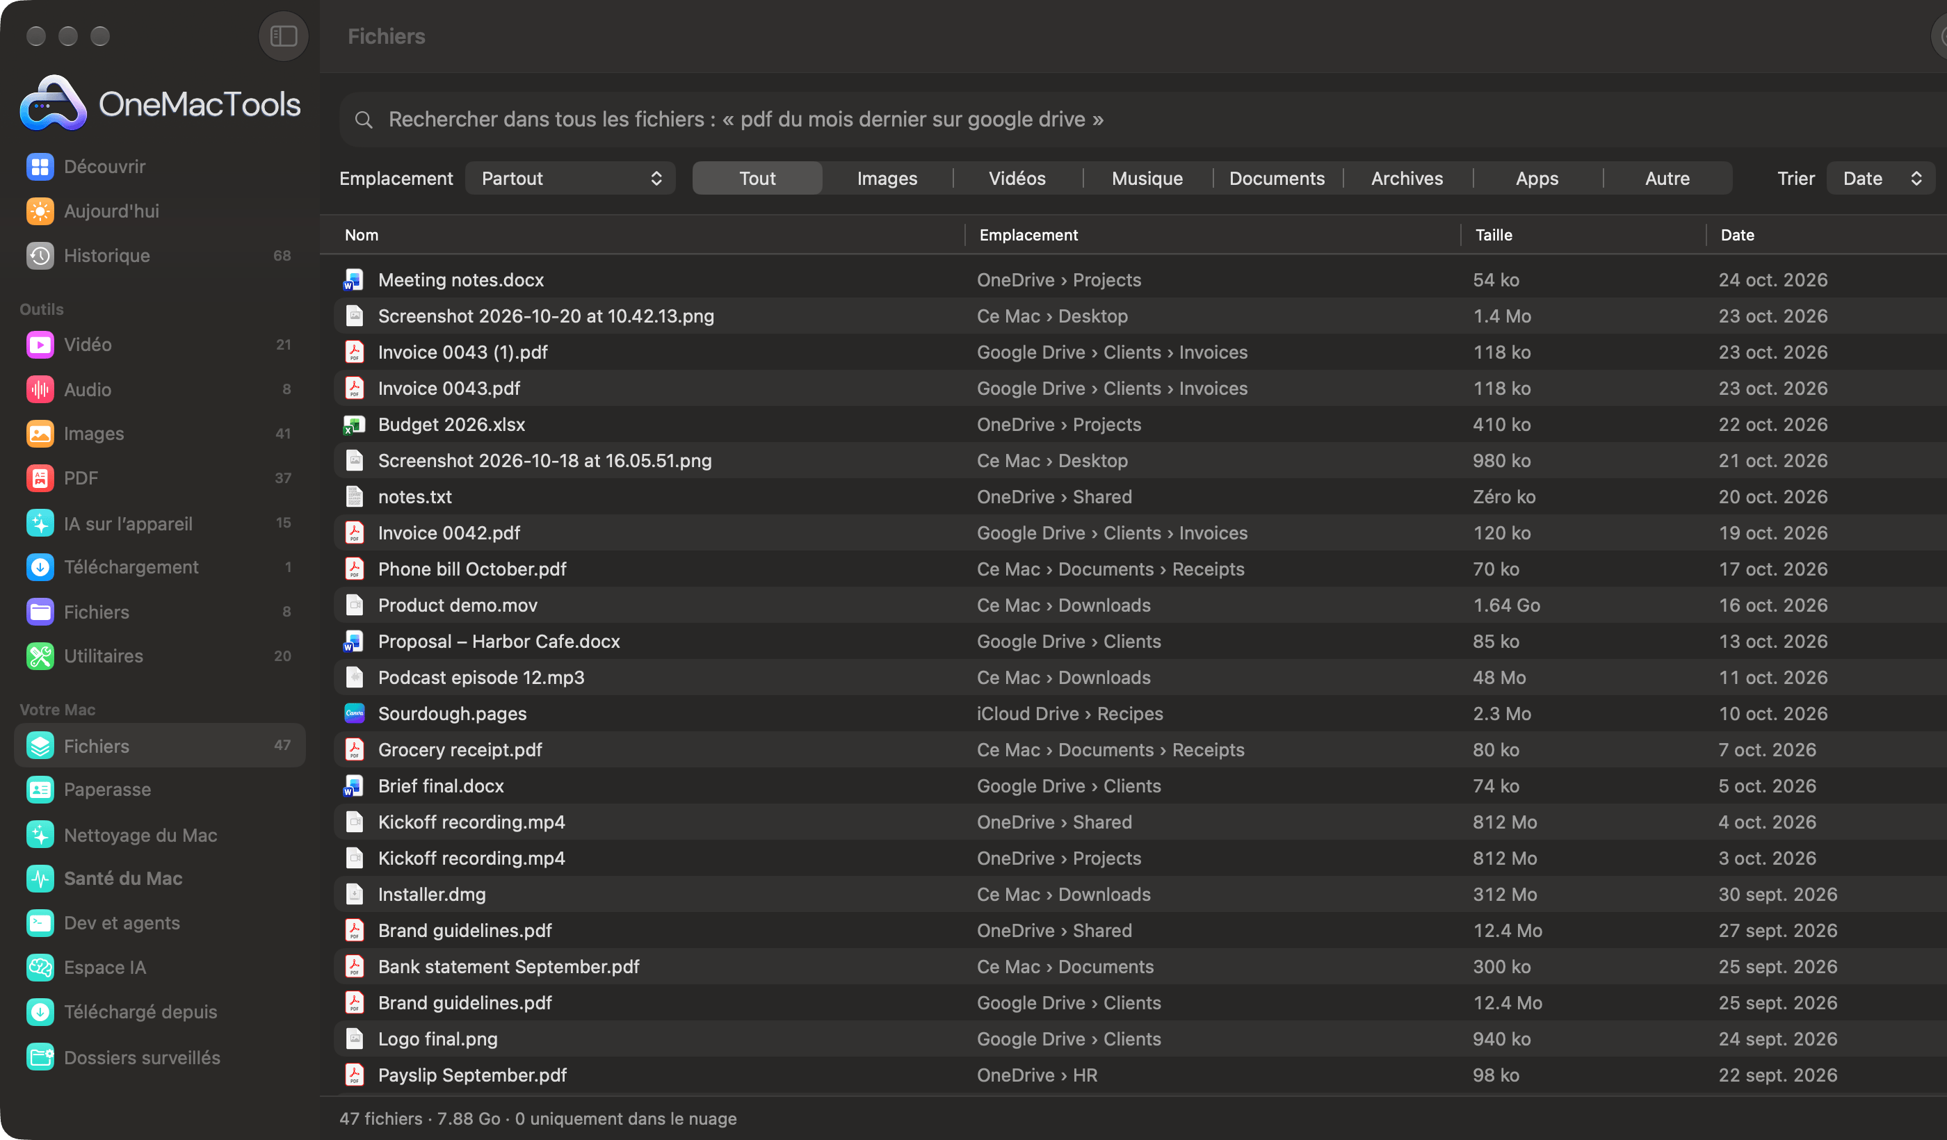
Task: Open Dossiers surveillés
Action: (159, 1057)
